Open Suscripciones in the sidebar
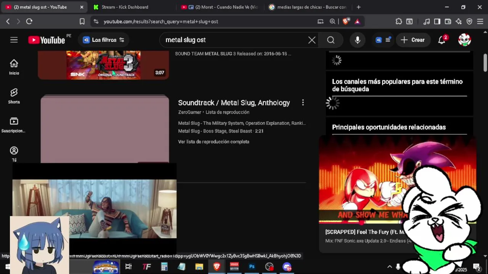Screen dimensions: 488x274 click(14, 125)
